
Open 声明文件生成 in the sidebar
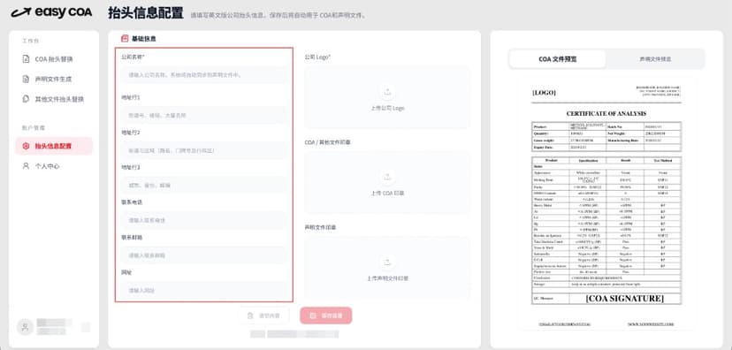(53, 80)
